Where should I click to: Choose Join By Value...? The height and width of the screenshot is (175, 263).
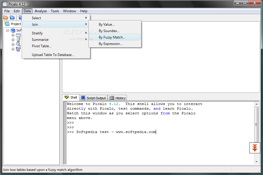[x=115, y=24]
